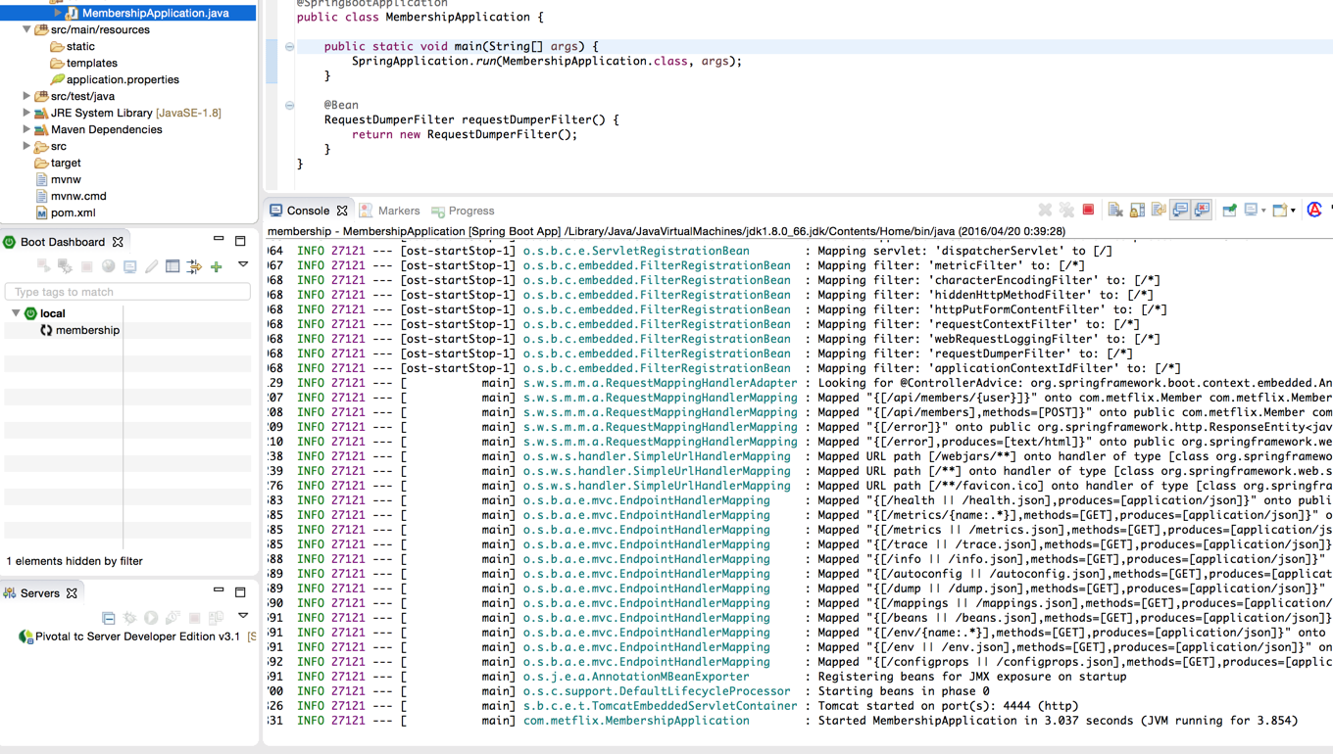
Task: Click Boot Dashboard pencil edit icon
Action: pyautogui.click(x=151, y=266)
